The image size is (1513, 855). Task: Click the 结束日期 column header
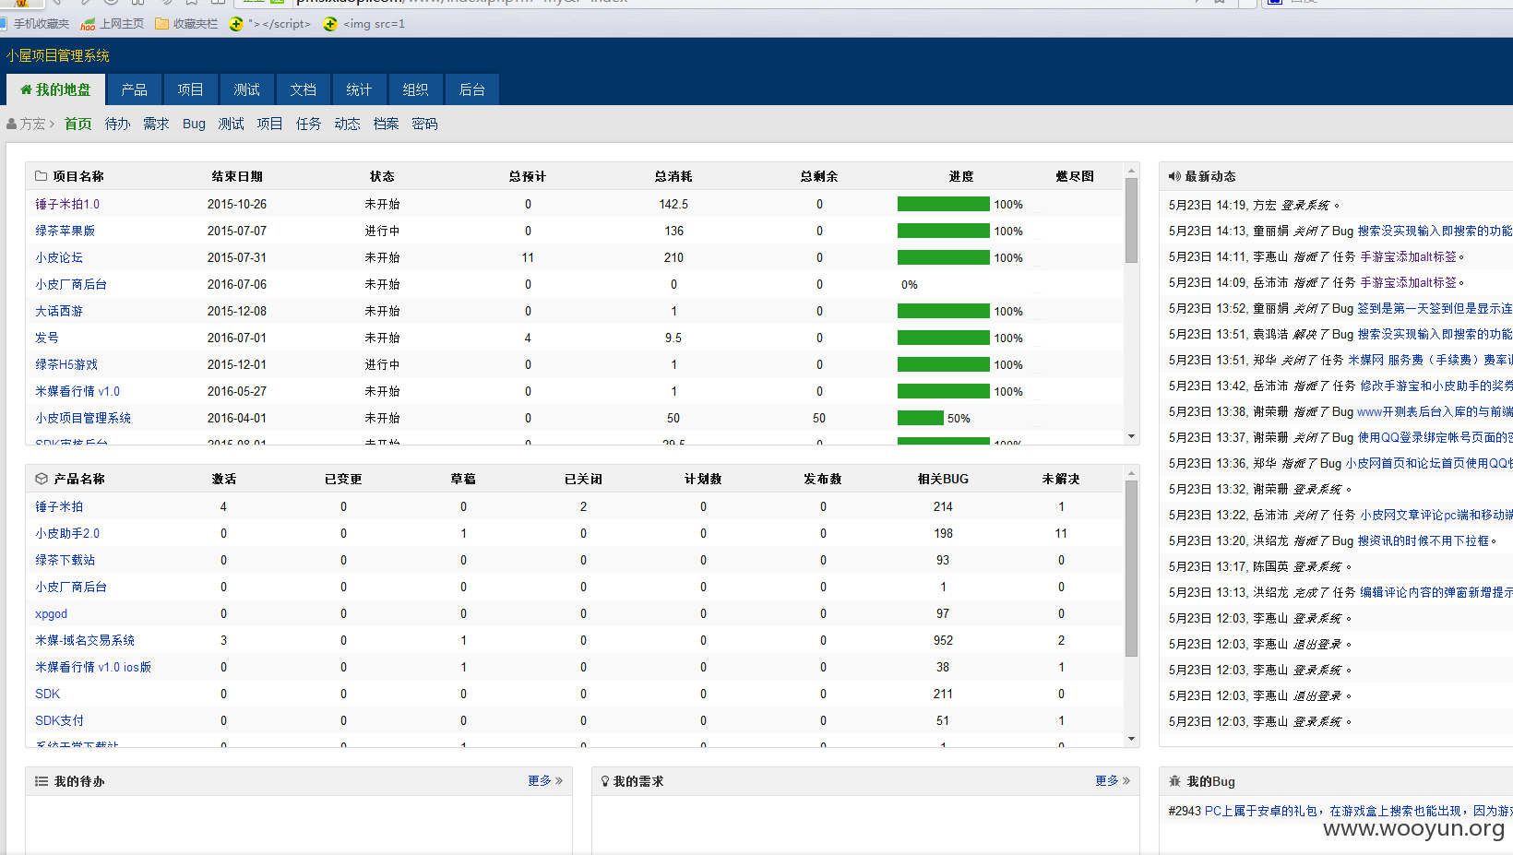pos(237,176)
